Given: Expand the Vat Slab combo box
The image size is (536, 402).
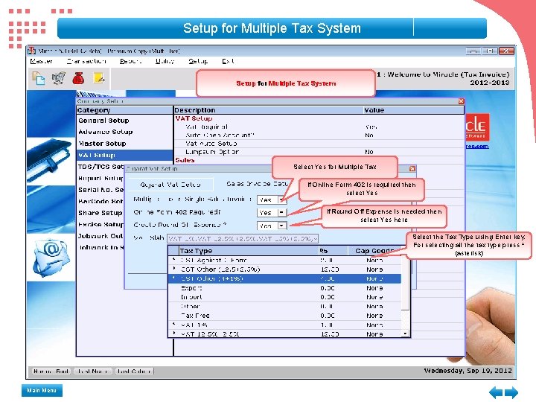Looking at the screenshot, I should pyautogui.click(x=316, y=239).
